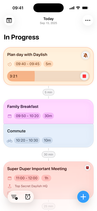Toggle the muted bell notification on Plan day
97x211 pixels.
(86, 55)
